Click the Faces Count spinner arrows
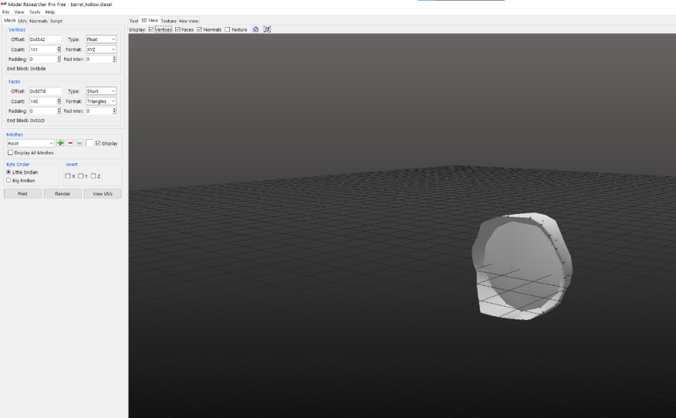The image size is (676, 418). pyautogui.click(x=59, y=101)
